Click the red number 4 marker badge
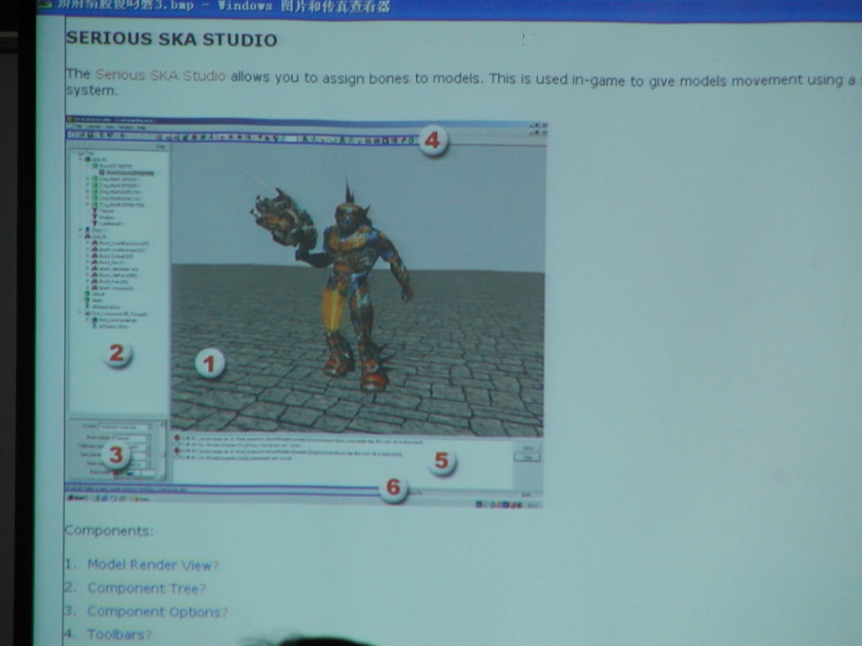The width and height of the screenshot is (862, 646). [432, 140]
